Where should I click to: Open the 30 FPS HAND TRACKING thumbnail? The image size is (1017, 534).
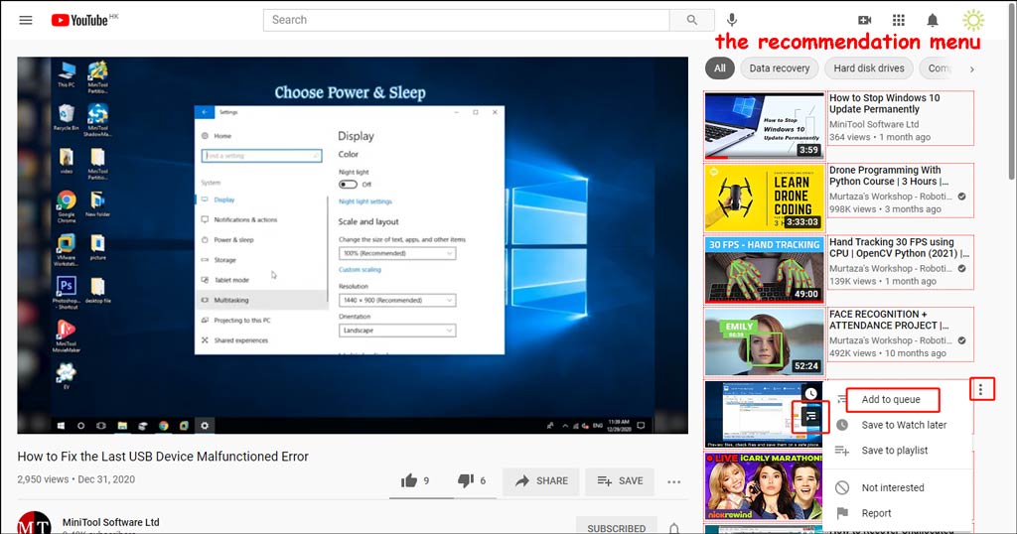click(x=764, y=270)
